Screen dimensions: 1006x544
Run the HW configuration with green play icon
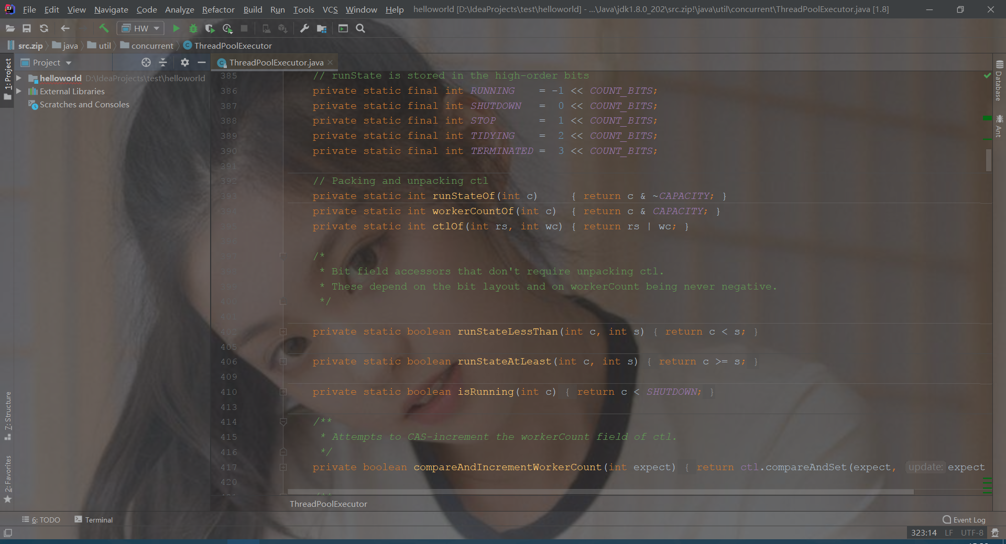[176, 28]
